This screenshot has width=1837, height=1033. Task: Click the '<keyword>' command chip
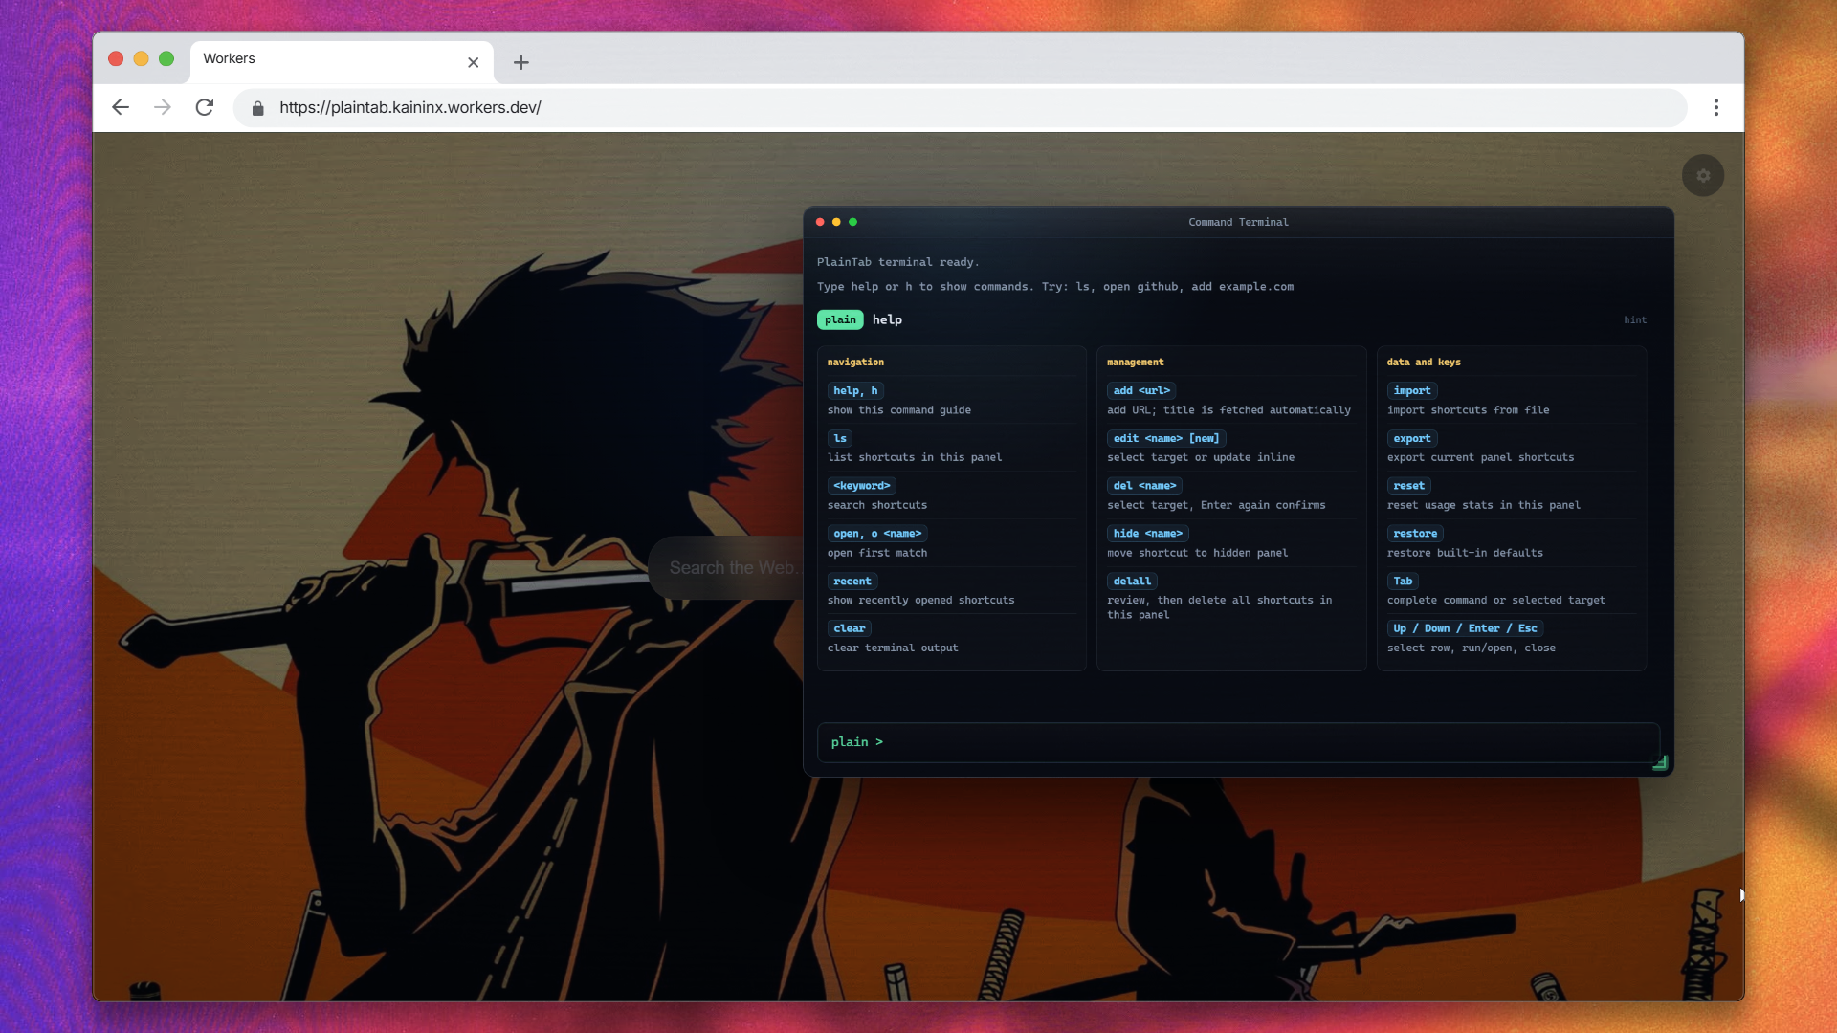(861, 486)
